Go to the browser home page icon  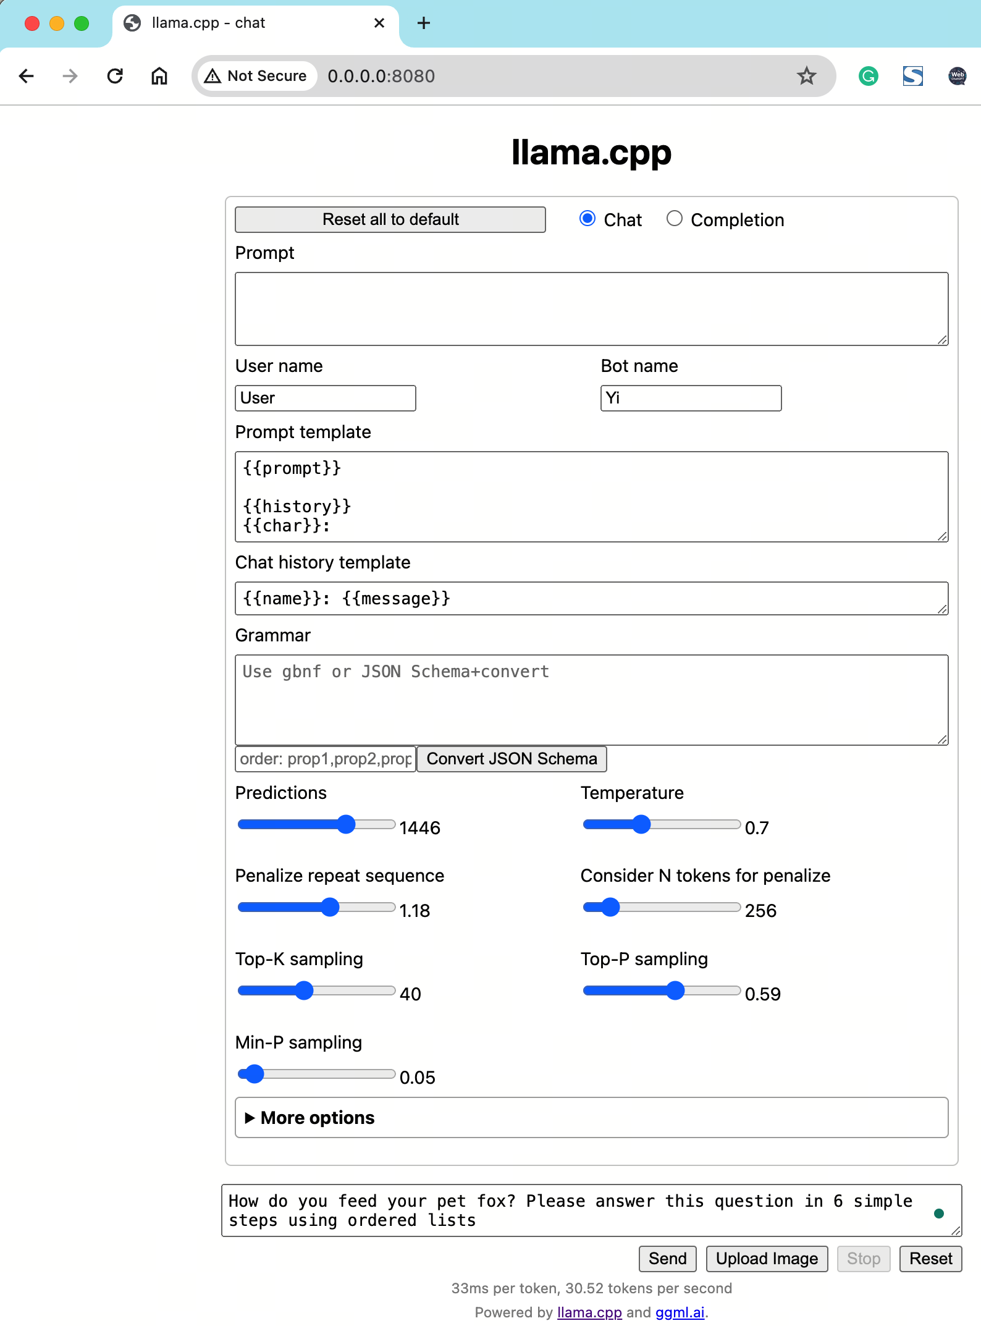[x=159, y=76]
